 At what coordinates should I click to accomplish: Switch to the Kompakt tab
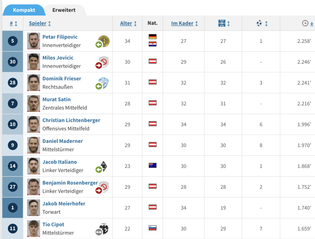(24, 10)
